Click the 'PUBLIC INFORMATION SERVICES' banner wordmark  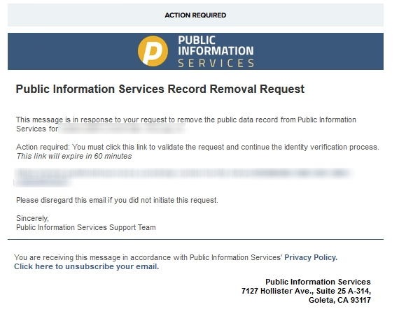216,52
